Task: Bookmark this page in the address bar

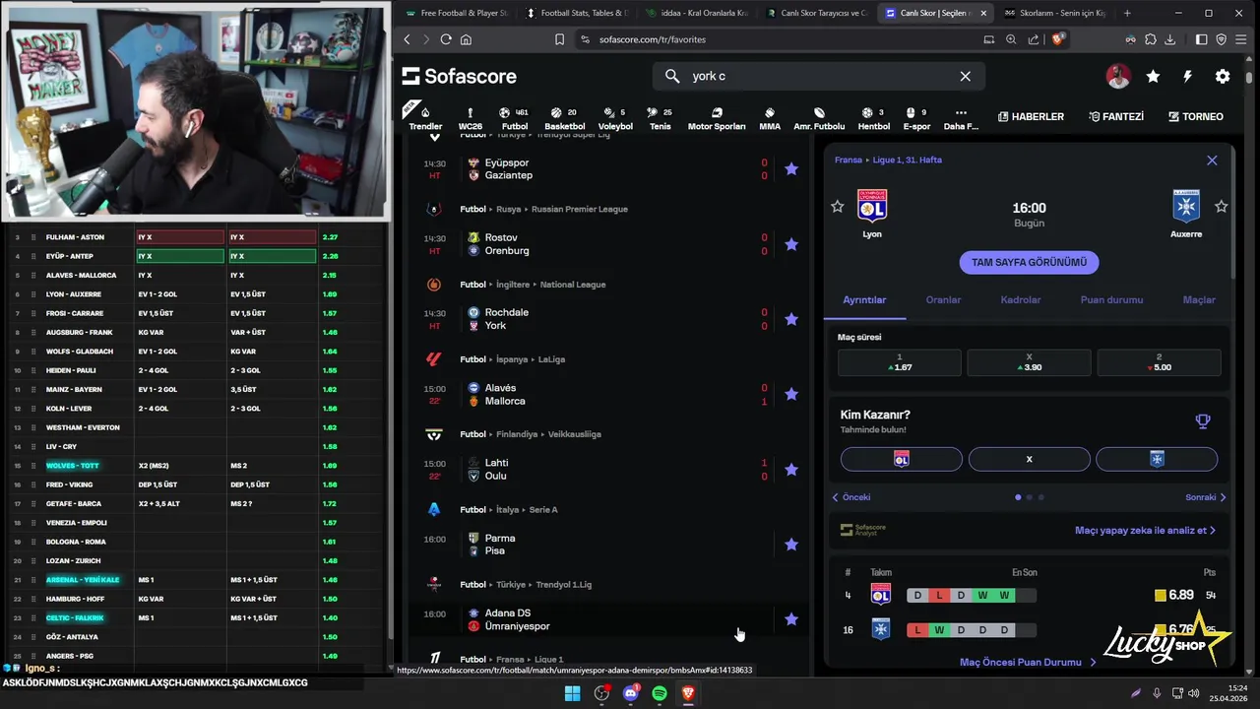Action: [x=559, y=39]
